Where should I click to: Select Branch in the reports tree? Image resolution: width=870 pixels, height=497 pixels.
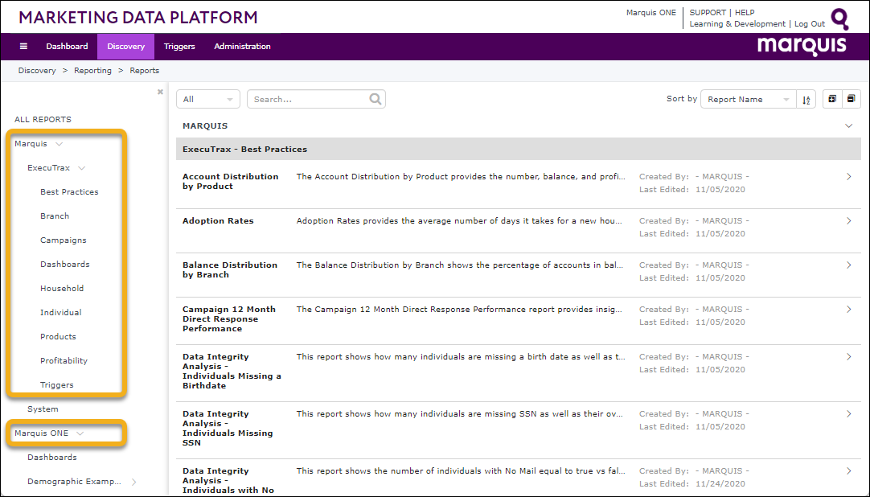tap(55, 216)
